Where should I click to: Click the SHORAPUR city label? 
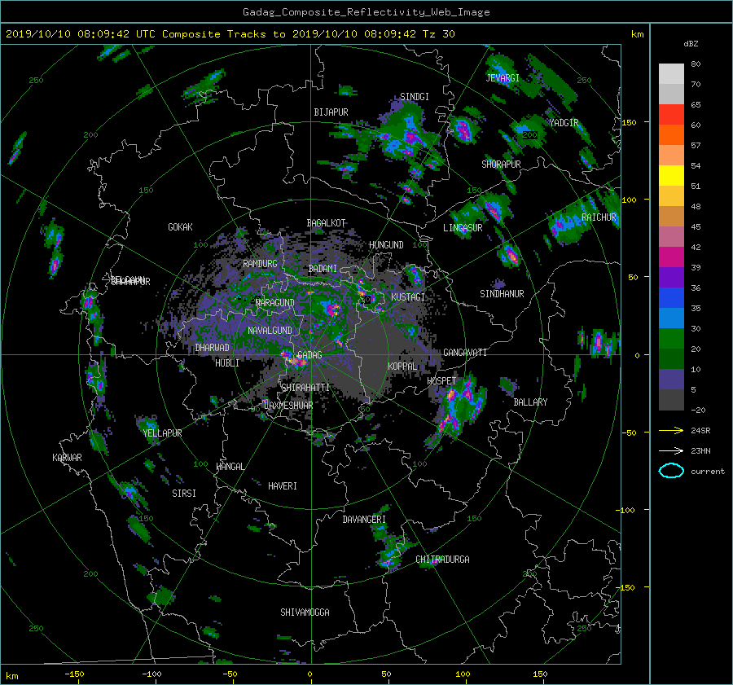[x=501, y=164]
